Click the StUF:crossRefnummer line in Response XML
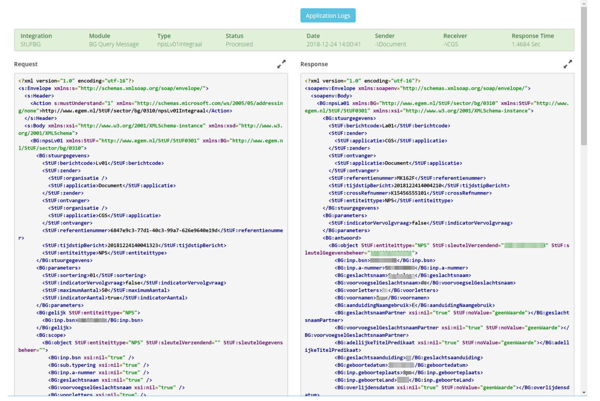The height and width of the screenshot is (401, 600). click(x=410, y=193)
